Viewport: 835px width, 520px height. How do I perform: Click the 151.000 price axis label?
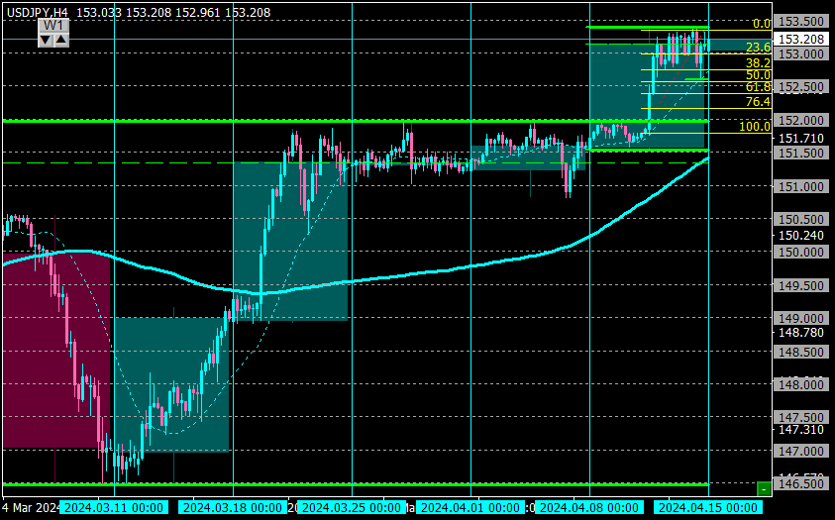(x=801, y=187)
